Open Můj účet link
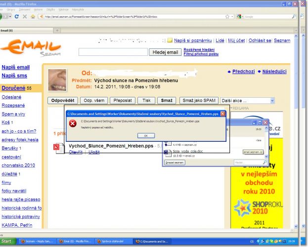Image resolution: width=308 pixels, height=247 pixels. 236,41
